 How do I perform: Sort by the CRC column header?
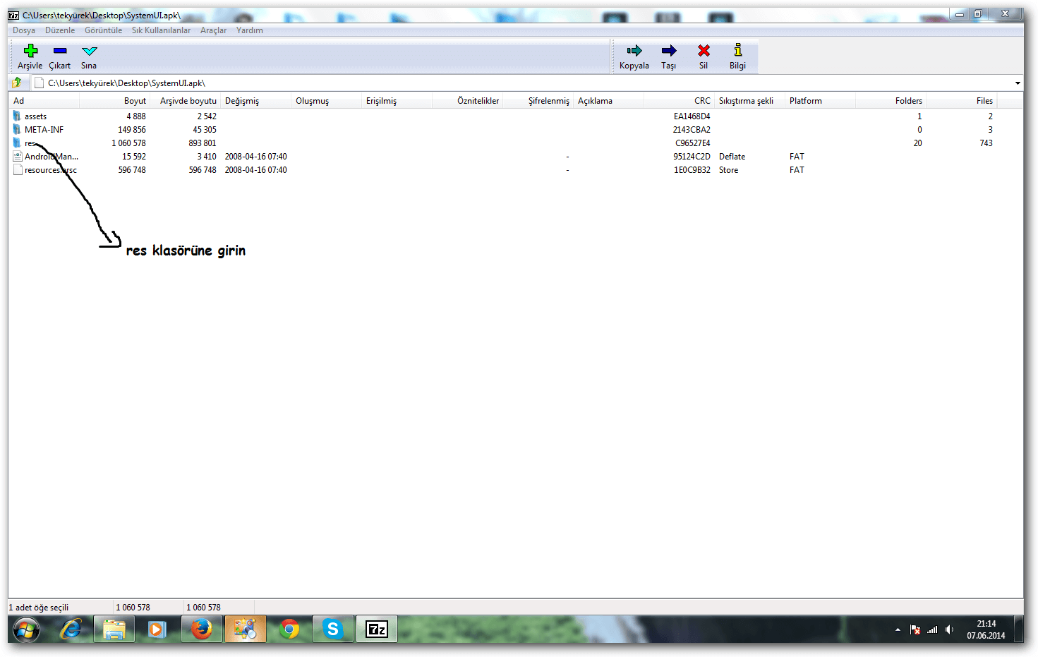click(679, 101)
